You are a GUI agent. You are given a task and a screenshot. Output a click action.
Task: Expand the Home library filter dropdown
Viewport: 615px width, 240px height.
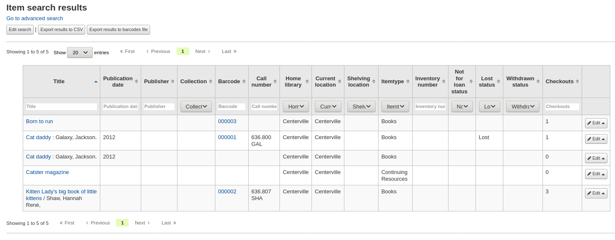click(295, 107)
